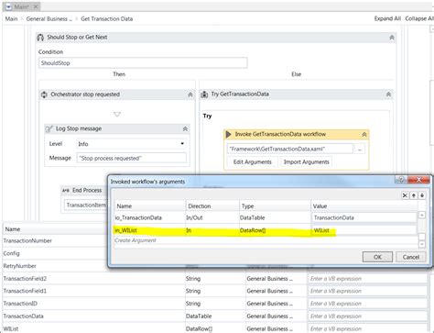This screenshot has height=333, width=434.
Task: Click the Should Stop or Get Next icon
Action: tap(40, 38)
